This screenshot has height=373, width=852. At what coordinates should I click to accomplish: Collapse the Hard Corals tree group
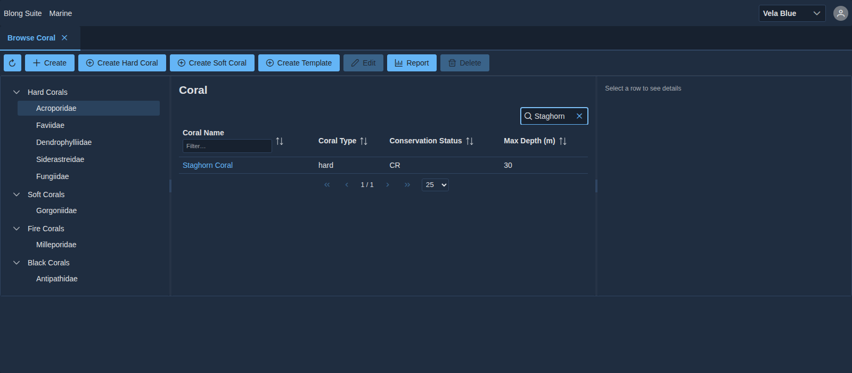pyautogui.click(x=17, y=92)
